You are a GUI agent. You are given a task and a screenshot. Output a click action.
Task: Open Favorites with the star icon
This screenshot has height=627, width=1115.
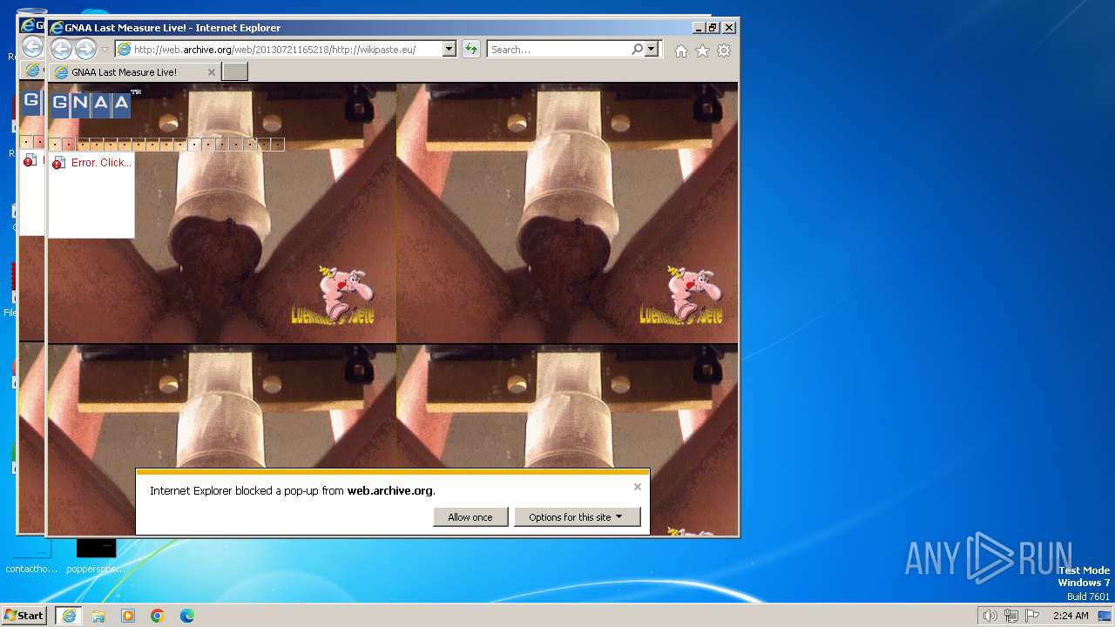click(702, 51)
